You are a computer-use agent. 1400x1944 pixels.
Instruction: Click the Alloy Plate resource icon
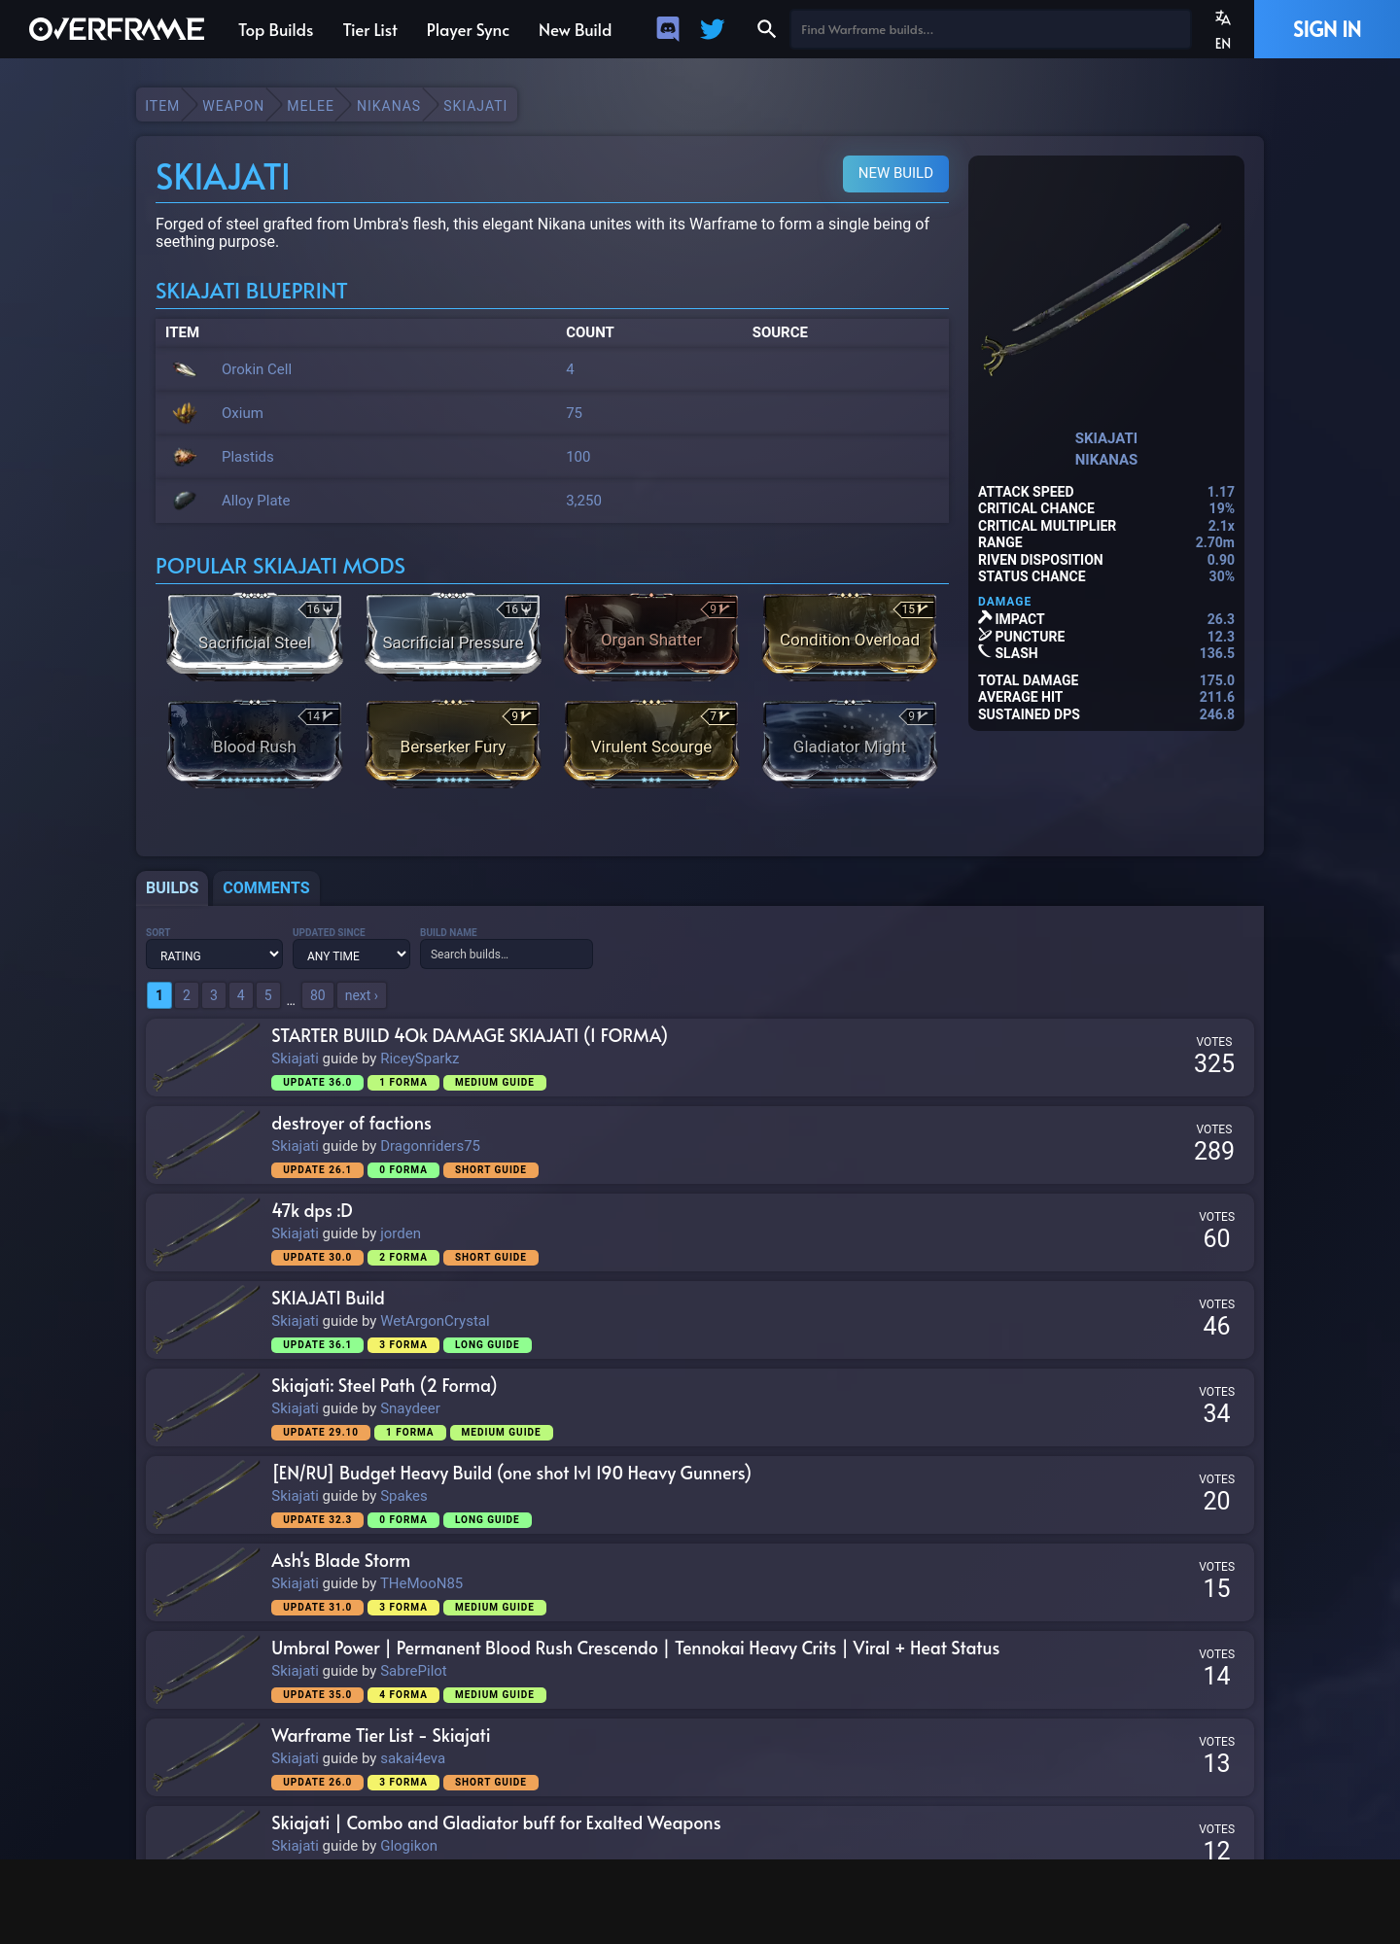(x=185, y=501)
